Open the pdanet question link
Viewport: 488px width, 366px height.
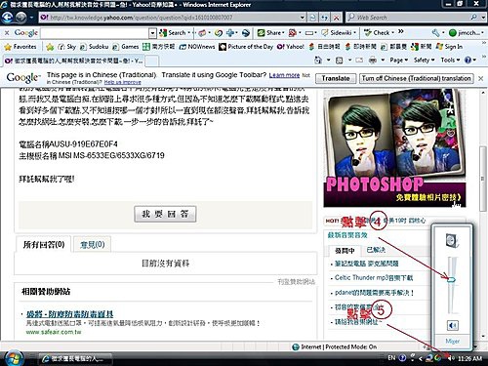[374, 293]
